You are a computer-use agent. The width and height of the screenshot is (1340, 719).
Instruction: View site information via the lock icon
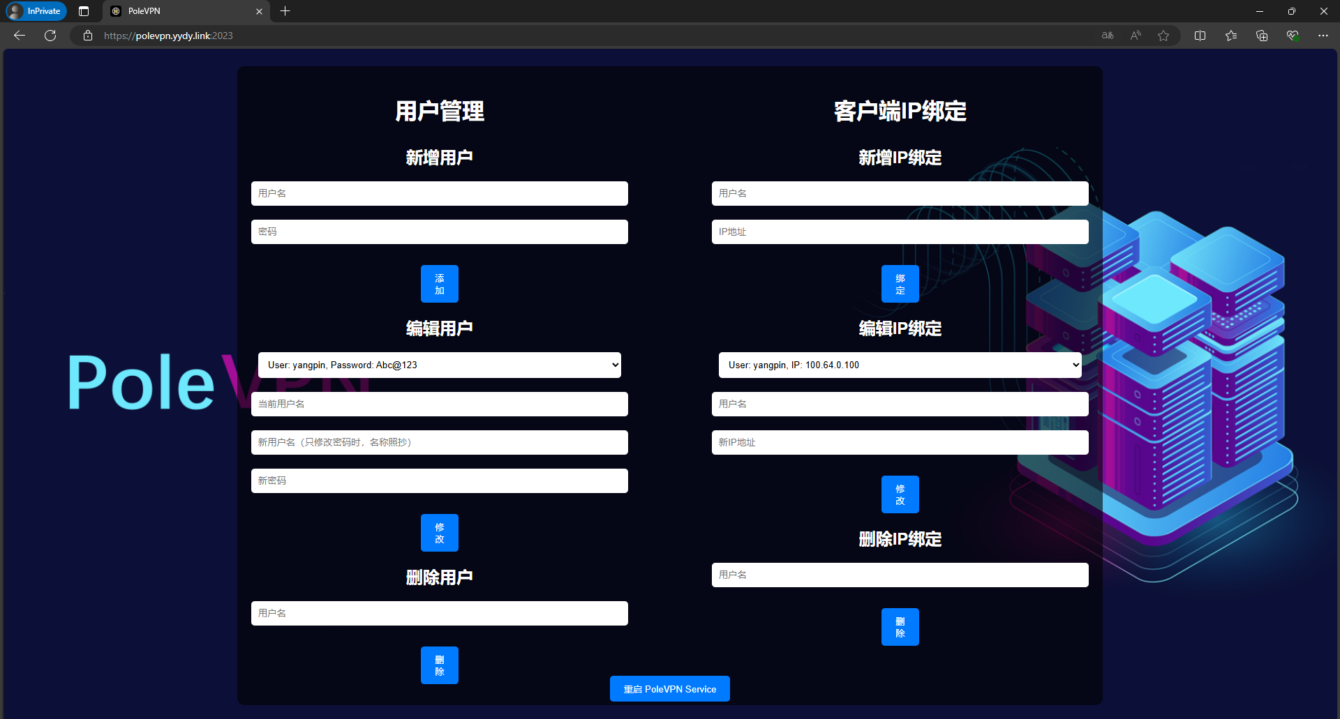[88, 36]
